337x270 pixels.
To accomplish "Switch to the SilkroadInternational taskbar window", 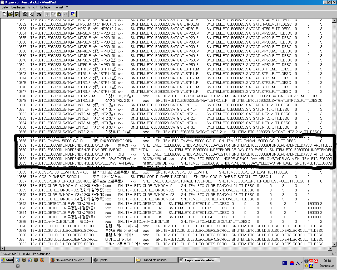I will (156, 260).
